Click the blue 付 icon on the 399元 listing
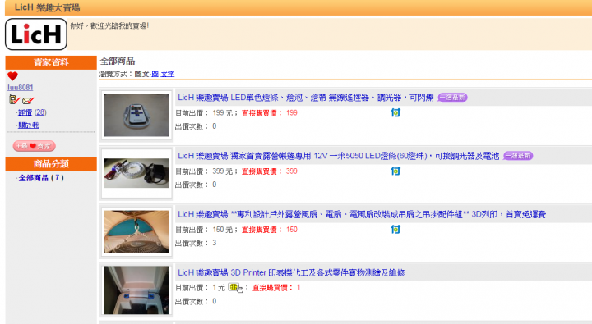 [x=395, y=171]
